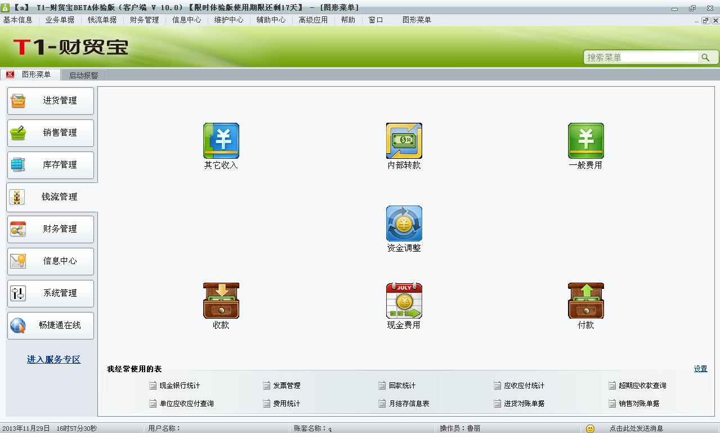This screenshot has width=720, height=433.
Task: Open the 内部转款 money transfer icon
Action: 404,141
